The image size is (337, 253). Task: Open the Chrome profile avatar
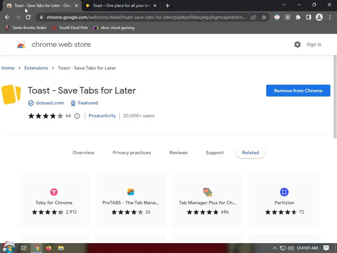[x=319, y=17]
